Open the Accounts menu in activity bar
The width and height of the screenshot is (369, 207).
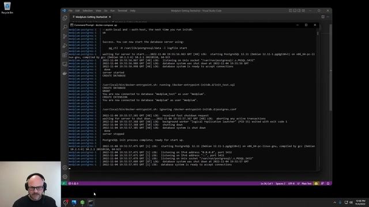coord(65,167)
